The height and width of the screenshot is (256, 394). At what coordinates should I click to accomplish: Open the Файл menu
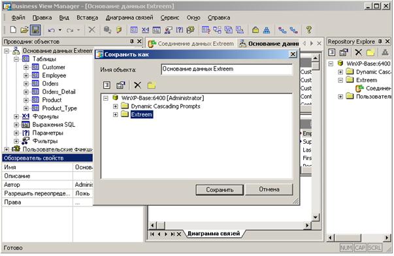click(x=18, y=18)
